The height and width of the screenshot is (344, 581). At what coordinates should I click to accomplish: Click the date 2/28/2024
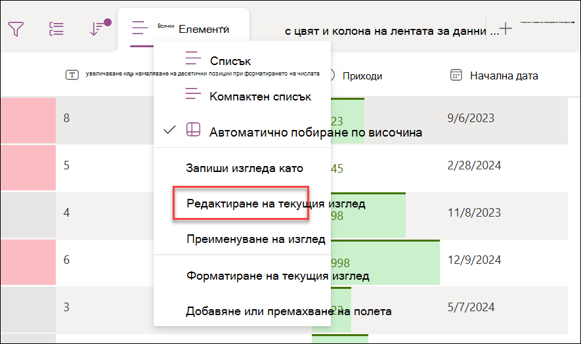click(474, 165)
